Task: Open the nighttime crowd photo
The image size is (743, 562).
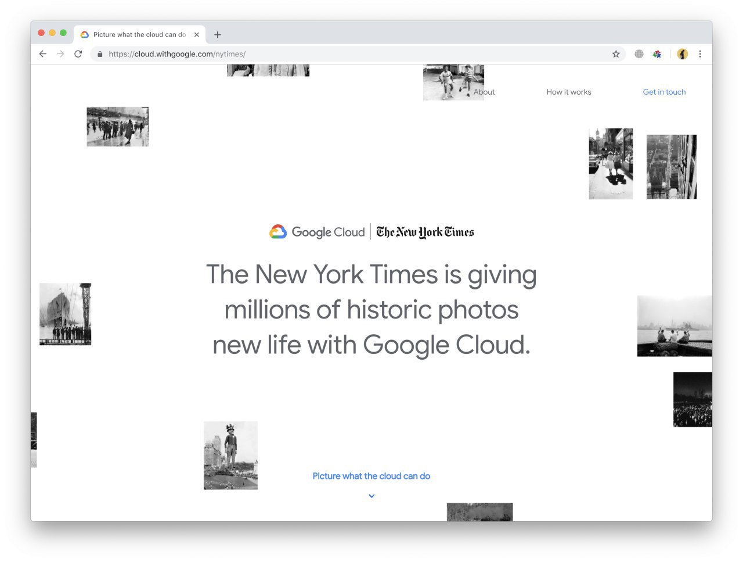Action: [x=692, y=400]
